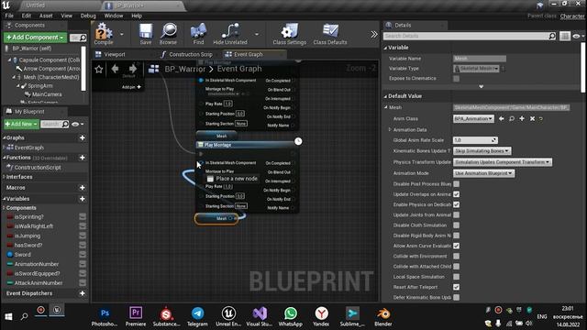Image resolution: width=587 pixels, height=330 pixels.
Task: Bookmark graph with star icon
Action: tap(99, 70)
